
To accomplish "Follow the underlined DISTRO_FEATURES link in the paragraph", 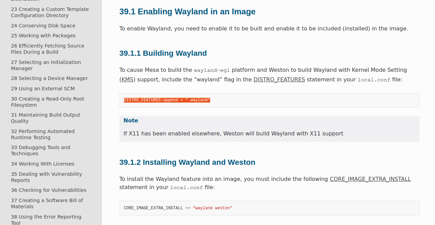I will point(279,80).
